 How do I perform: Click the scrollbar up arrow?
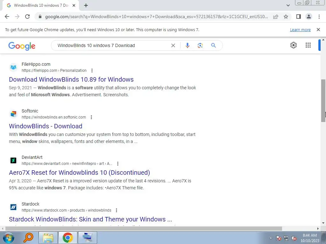pos(323,40)
